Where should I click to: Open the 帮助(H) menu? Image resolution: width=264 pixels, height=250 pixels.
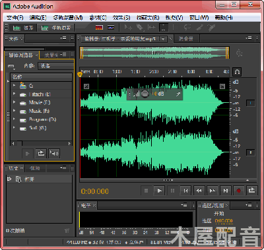click(x=224, y=18)
